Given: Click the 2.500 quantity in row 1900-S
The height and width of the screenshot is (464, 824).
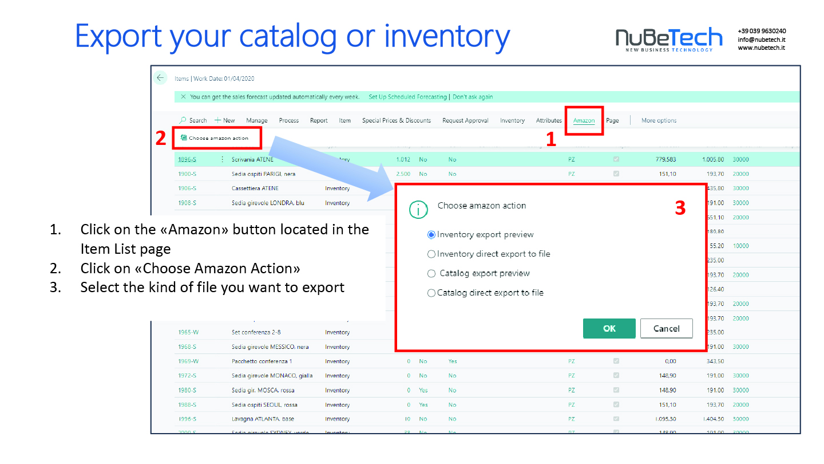Looking at the screenshot, I should click(403, 174).
